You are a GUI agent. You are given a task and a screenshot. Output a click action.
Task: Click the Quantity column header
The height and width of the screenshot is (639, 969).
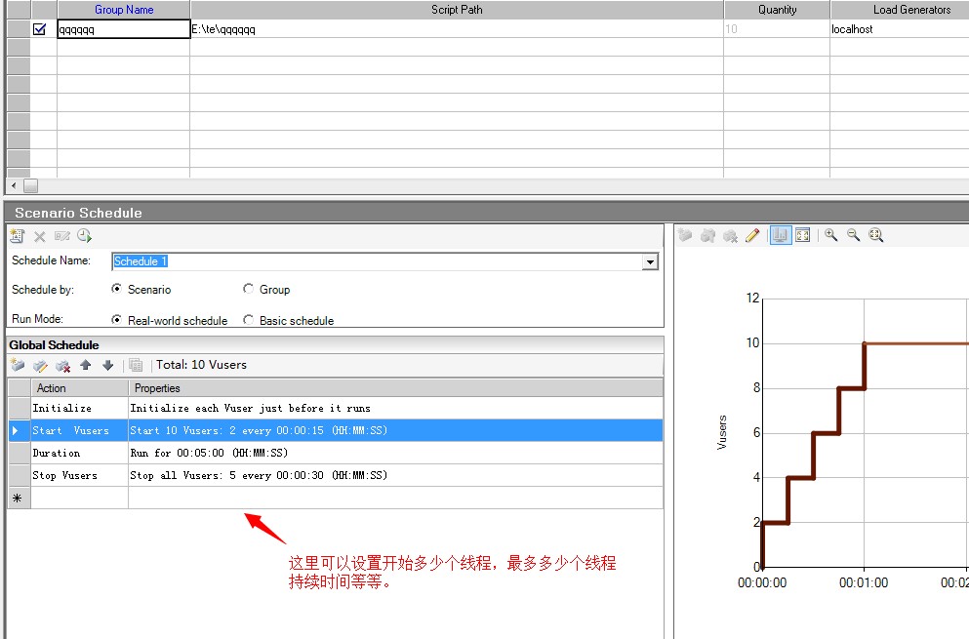[777, 10]
